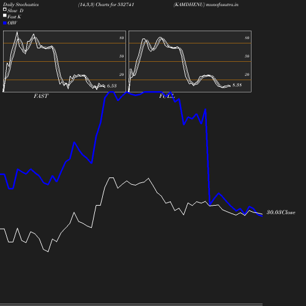
Task: Click the 6.53 value in FAST chart
Action: [112, 86]
